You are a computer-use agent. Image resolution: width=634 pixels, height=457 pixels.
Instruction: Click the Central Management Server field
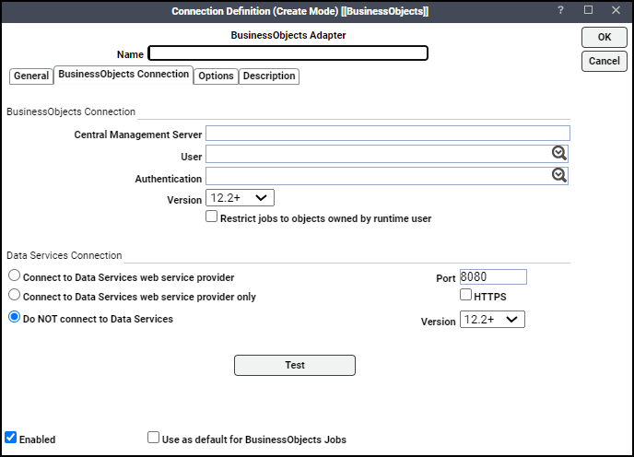tap(388, 134)
